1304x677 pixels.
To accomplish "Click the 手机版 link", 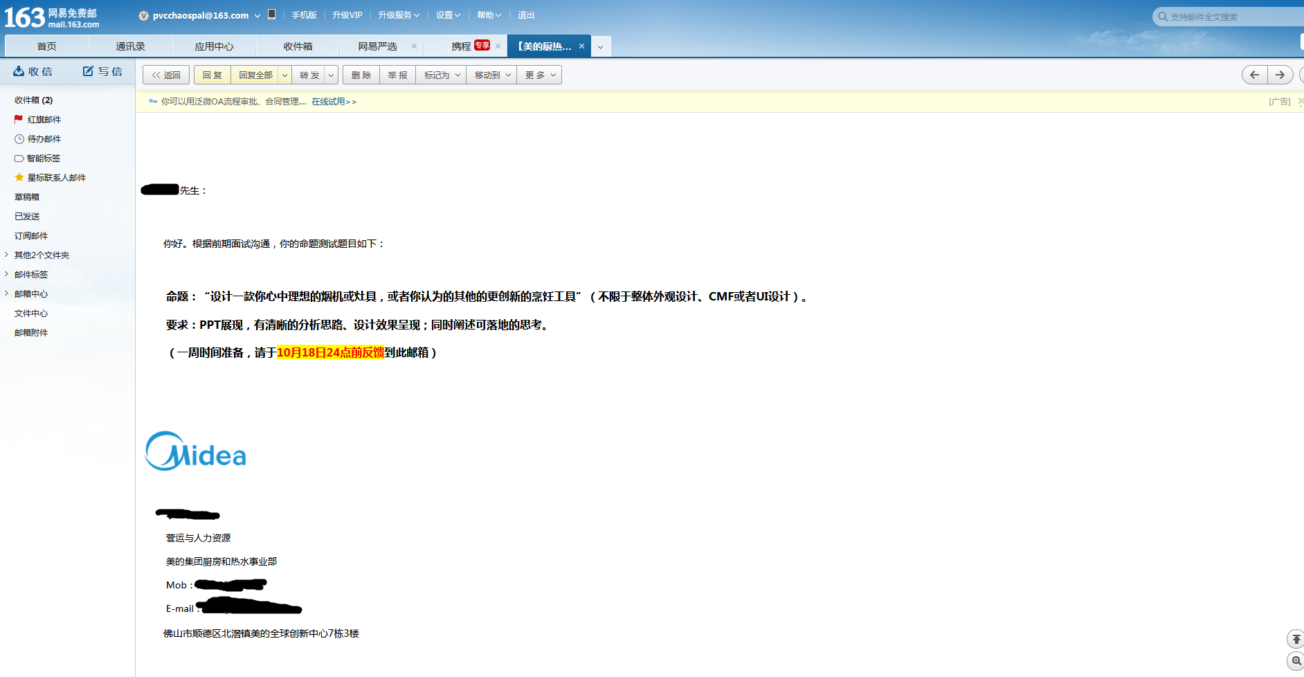I will point(304,15).
